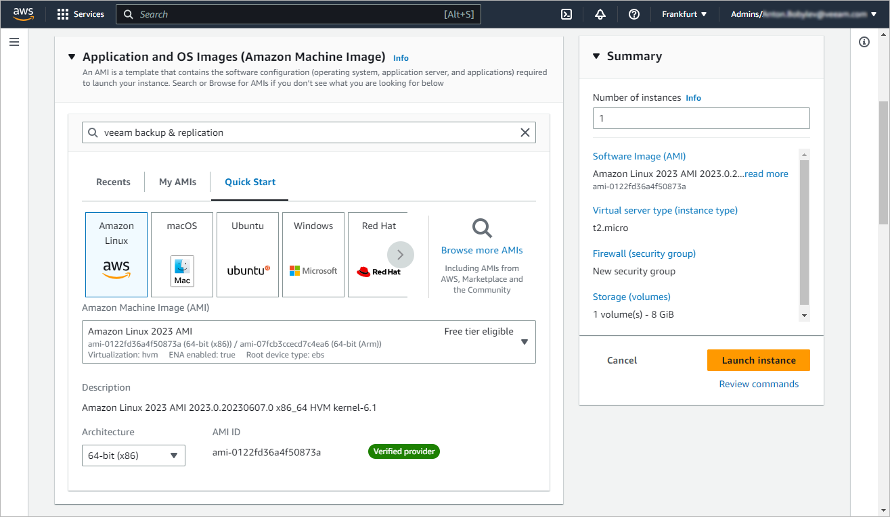Screen dimensions: 890x517
Task: Click the Info link beside AMI heading
Action: tap(401, 58)
